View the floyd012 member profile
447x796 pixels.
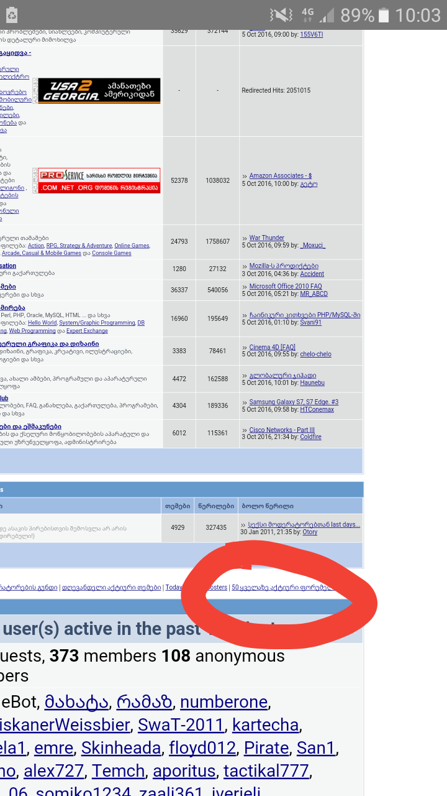click(202, 747)
